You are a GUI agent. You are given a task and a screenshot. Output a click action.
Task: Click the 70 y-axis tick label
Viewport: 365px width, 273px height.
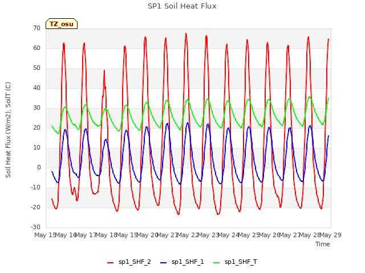pos(36,28)
